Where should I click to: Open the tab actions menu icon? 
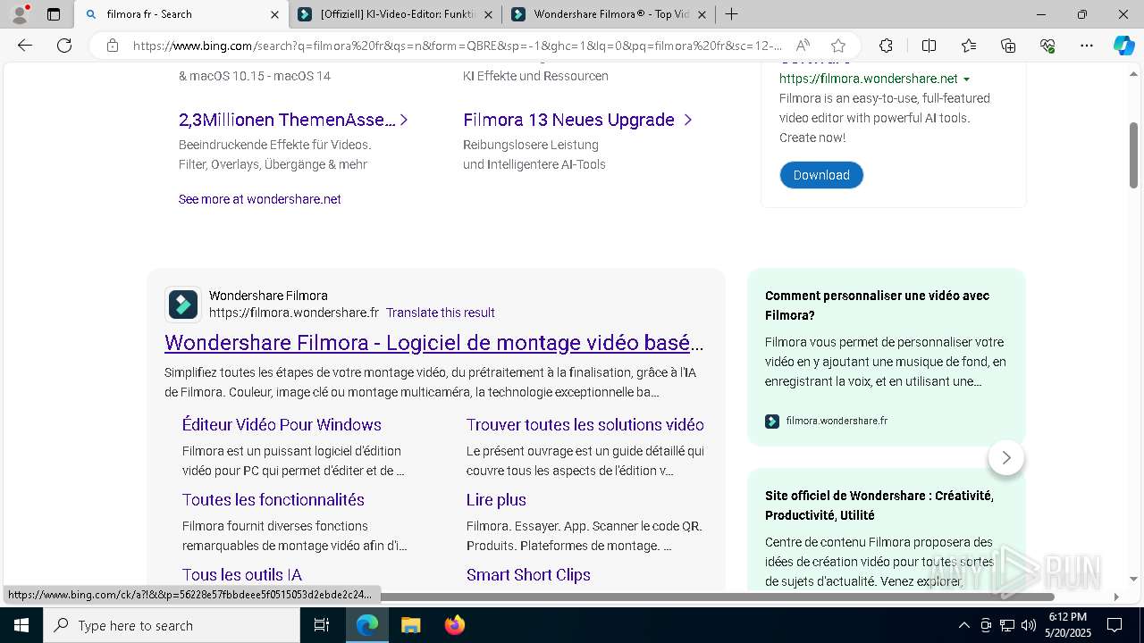coord(54,14)
